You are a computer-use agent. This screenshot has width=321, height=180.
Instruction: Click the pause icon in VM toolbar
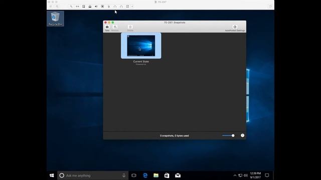coord(51,6)
